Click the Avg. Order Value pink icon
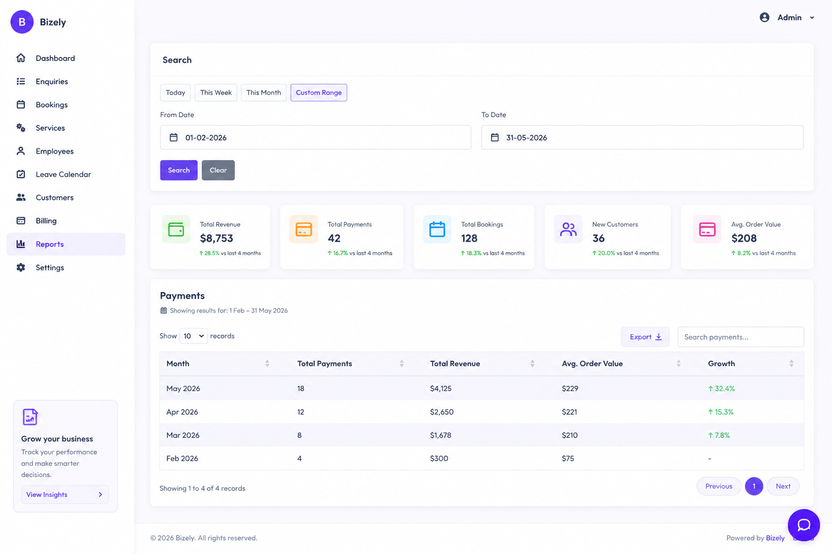Viewport: 832px width, 554px height. (x=707, y=229)
